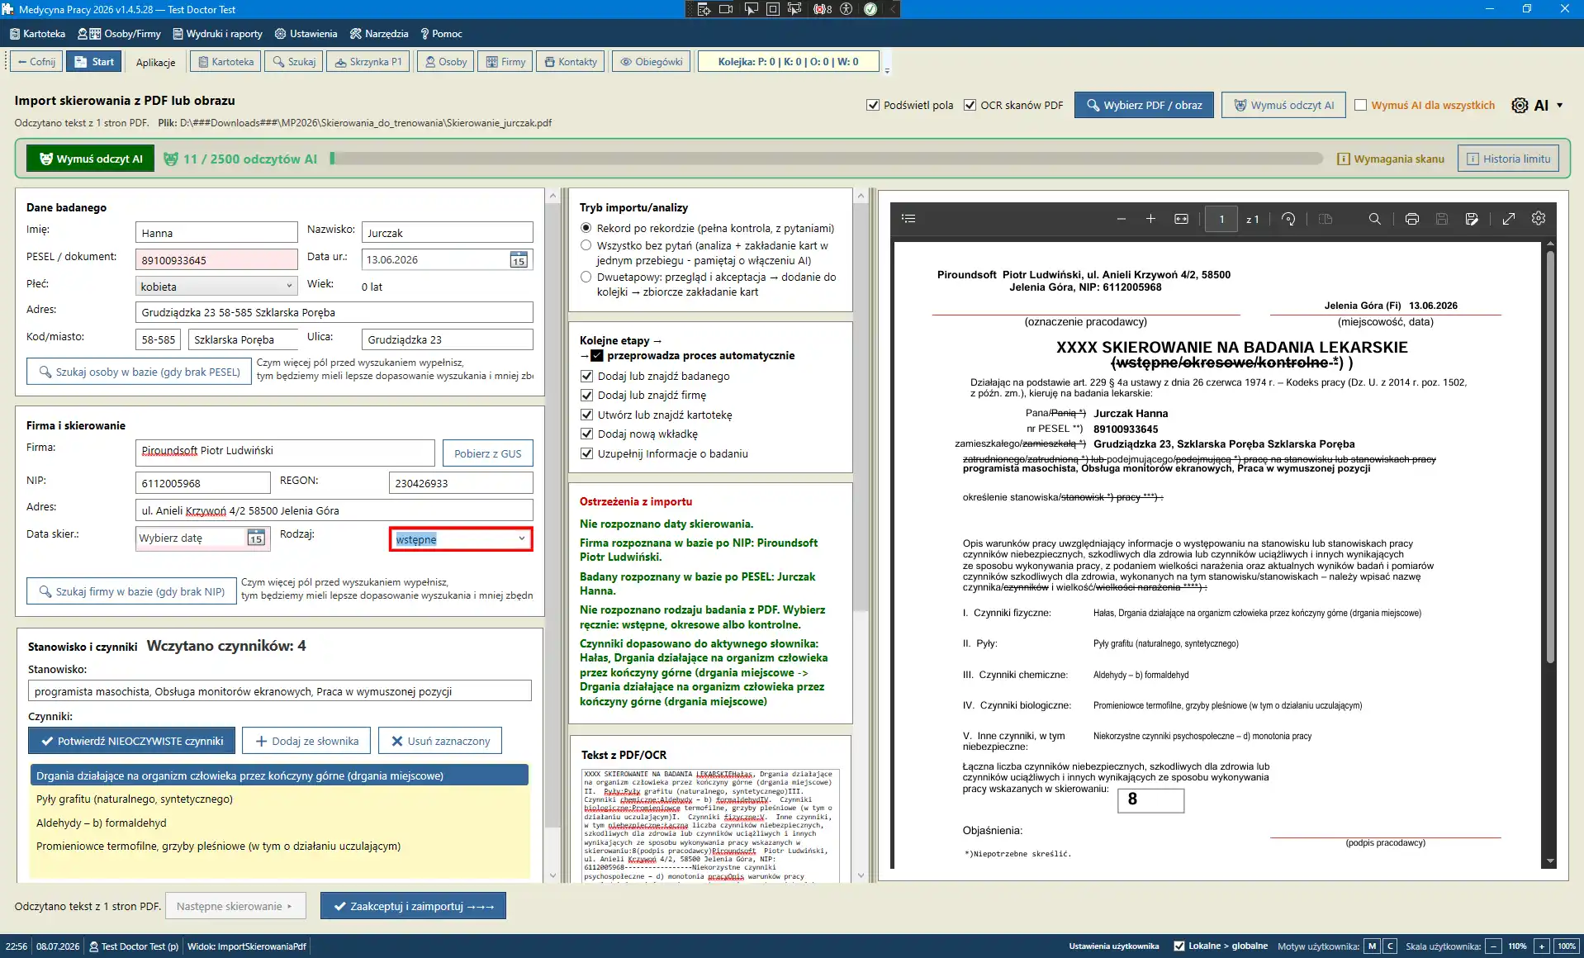Toggle Podświetl pola checkbox

pos(873,105)
